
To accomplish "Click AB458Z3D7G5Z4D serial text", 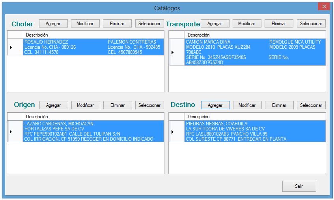I will [x=205, y=62].
